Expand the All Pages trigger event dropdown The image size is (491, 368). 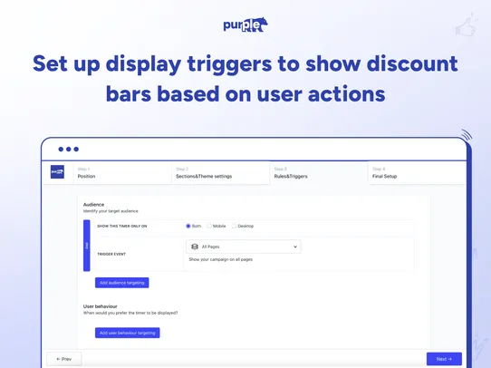coord(244,247)
